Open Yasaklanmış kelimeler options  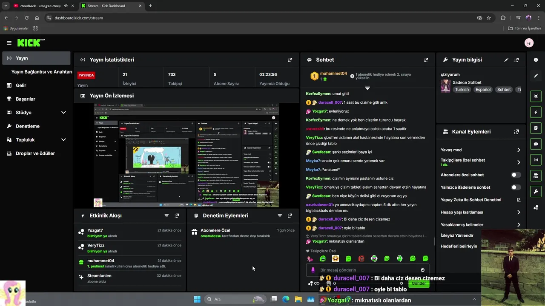point(519,224)
